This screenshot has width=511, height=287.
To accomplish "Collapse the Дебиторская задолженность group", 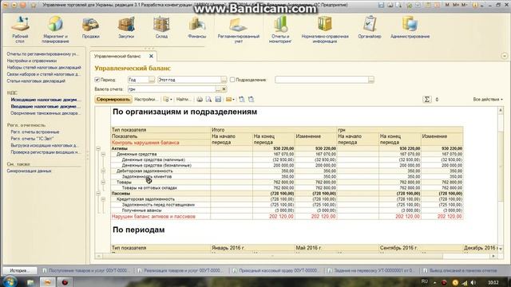I will [x=103, y=171].
